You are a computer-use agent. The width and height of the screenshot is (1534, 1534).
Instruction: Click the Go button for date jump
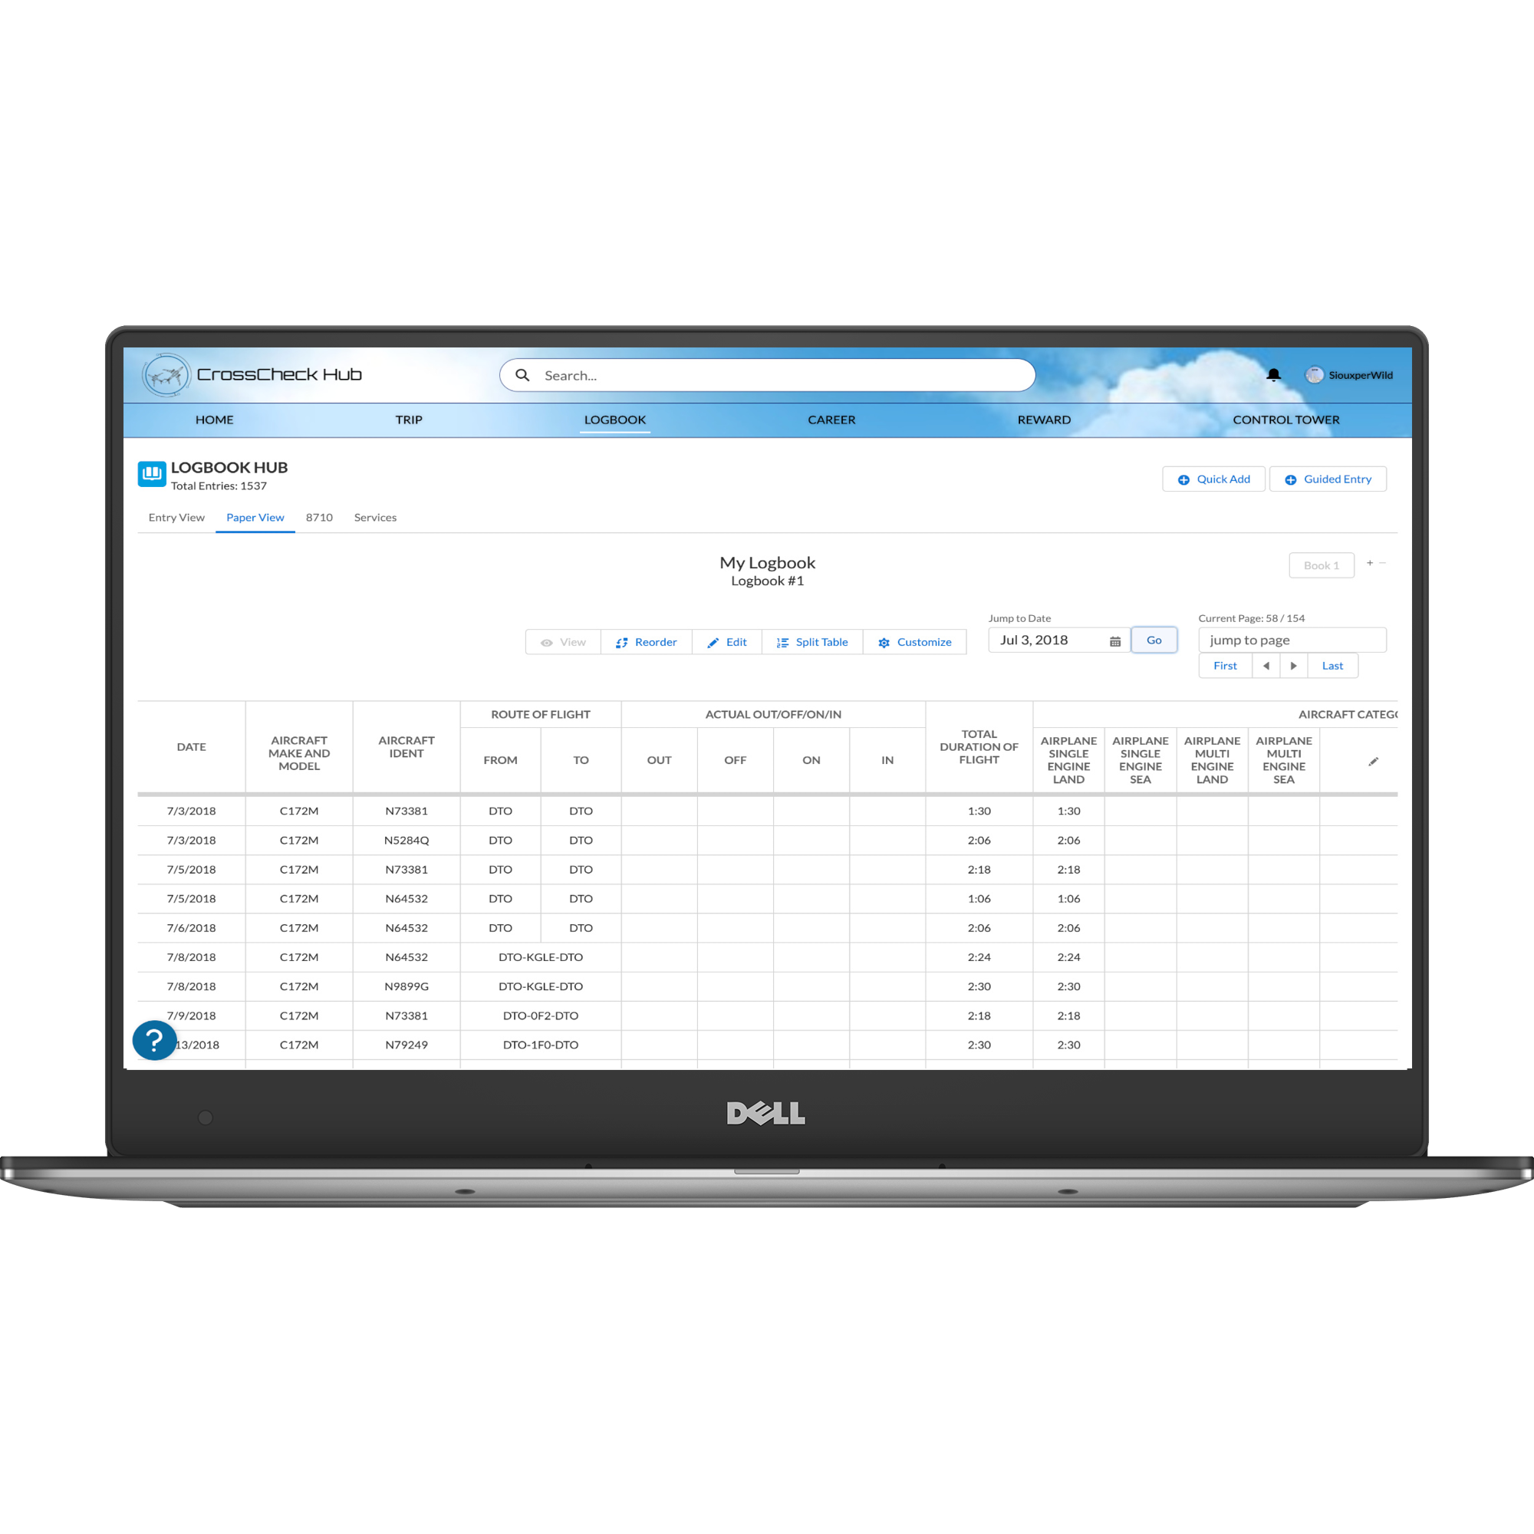point(1152,640)
